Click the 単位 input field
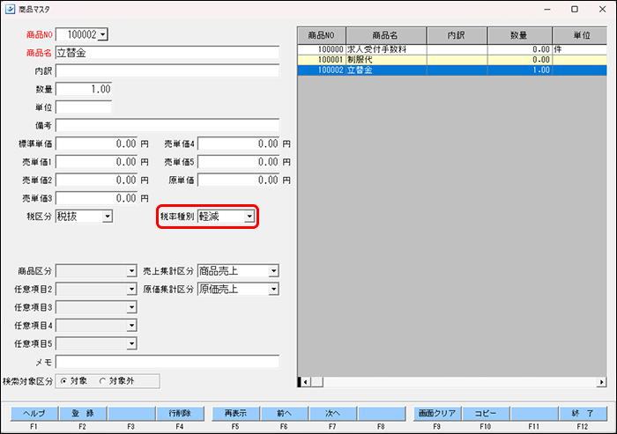The height and width of the screenshot is (434, 617). 84,107
